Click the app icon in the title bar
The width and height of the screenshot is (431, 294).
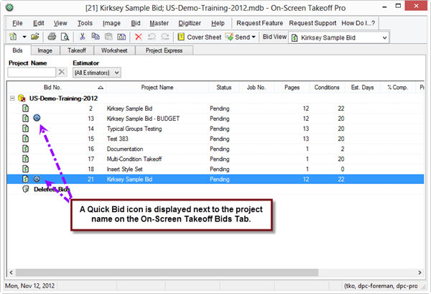click(9, 7)
